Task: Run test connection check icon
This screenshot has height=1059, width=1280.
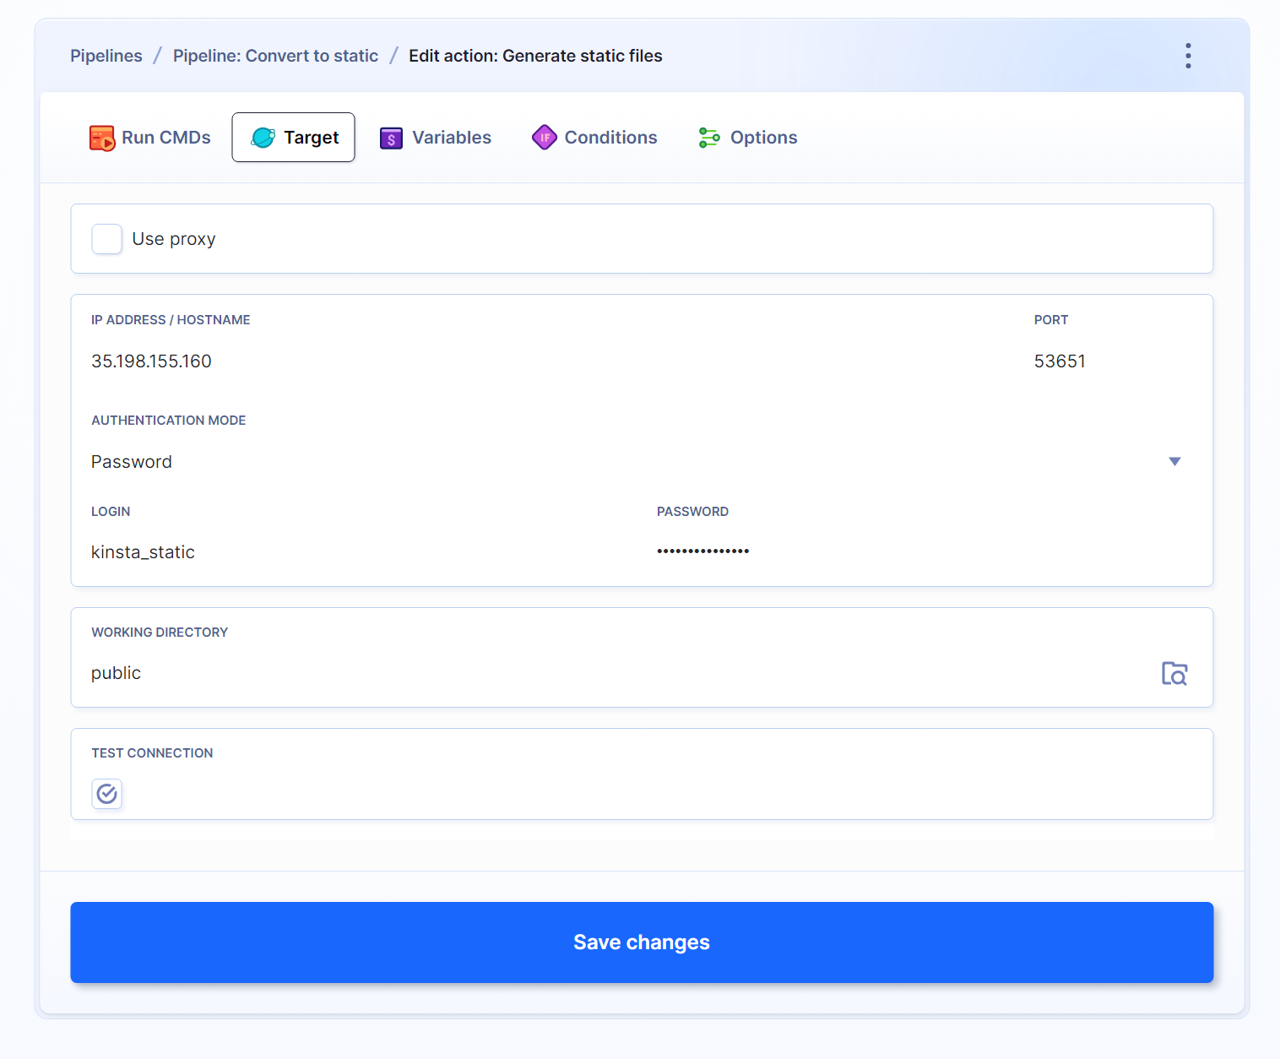Action: 107,794
